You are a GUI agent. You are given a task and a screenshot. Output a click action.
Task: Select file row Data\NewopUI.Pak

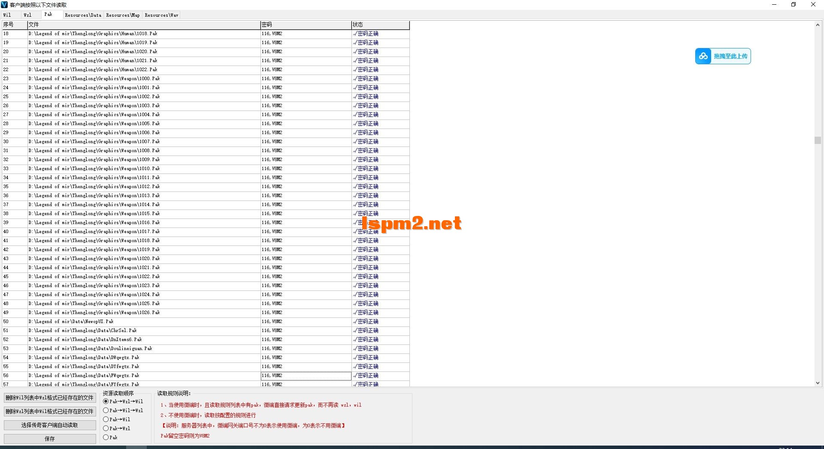pyautogui.click(x=144, y=321)
